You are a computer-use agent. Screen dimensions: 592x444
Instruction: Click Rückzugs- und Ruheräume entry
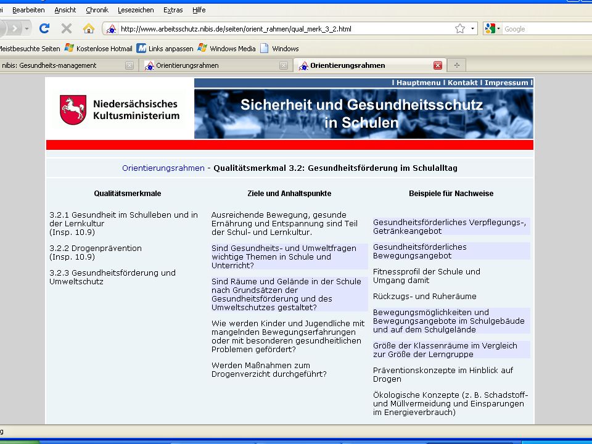coord(425,297)
